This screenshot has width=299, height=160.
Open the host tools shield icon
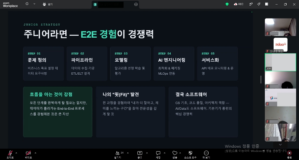point(190,153)
